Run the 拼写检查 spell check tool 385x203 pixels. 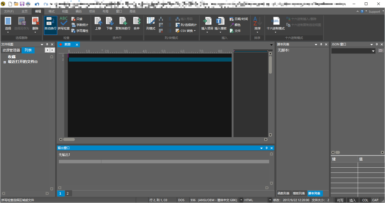(x=63, y=24)
